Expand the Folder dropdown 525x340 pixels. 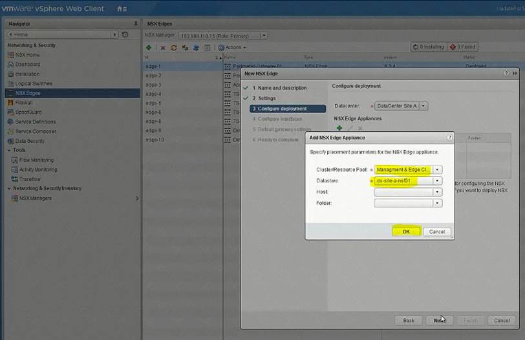coord(438,203)
